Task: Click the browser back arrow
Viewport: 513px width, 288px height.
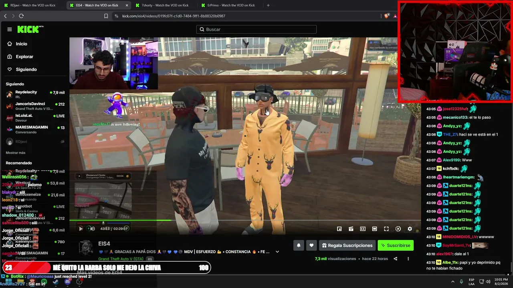Action: (x=5, y=16)
